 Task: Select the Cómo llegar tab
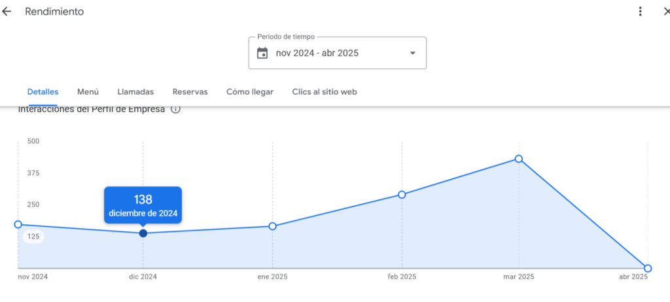250,92
